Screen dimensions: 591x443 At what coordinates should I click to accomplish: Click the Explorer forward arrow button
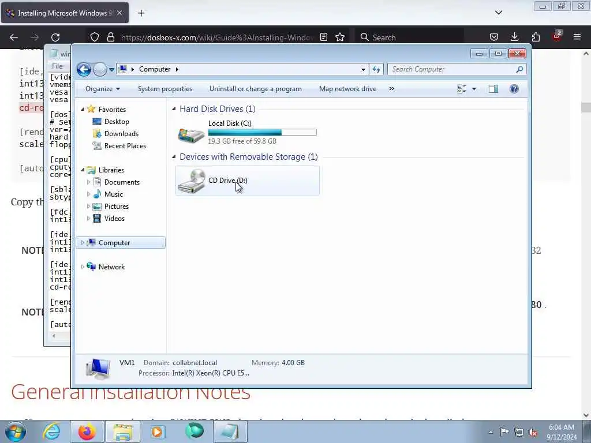[100, 69]
